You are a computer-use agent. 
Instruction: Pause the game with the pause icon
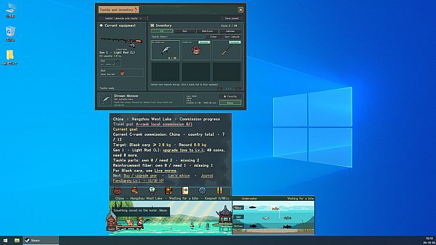click(220, 191)
